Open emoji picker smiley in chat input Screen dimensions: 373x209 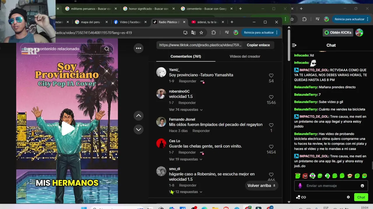(362, 186)
